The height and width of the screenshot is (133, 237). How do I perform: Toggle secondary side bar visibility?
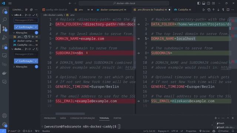[x=208, y=3]
